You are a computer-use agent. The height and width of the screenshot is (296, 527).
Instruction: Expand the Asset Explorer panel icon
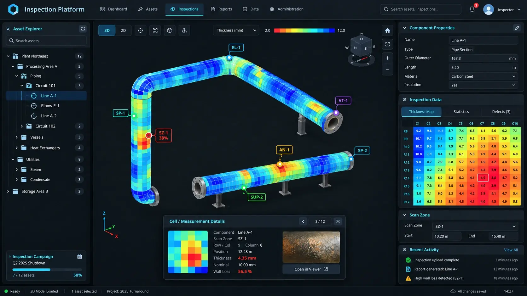83,29
